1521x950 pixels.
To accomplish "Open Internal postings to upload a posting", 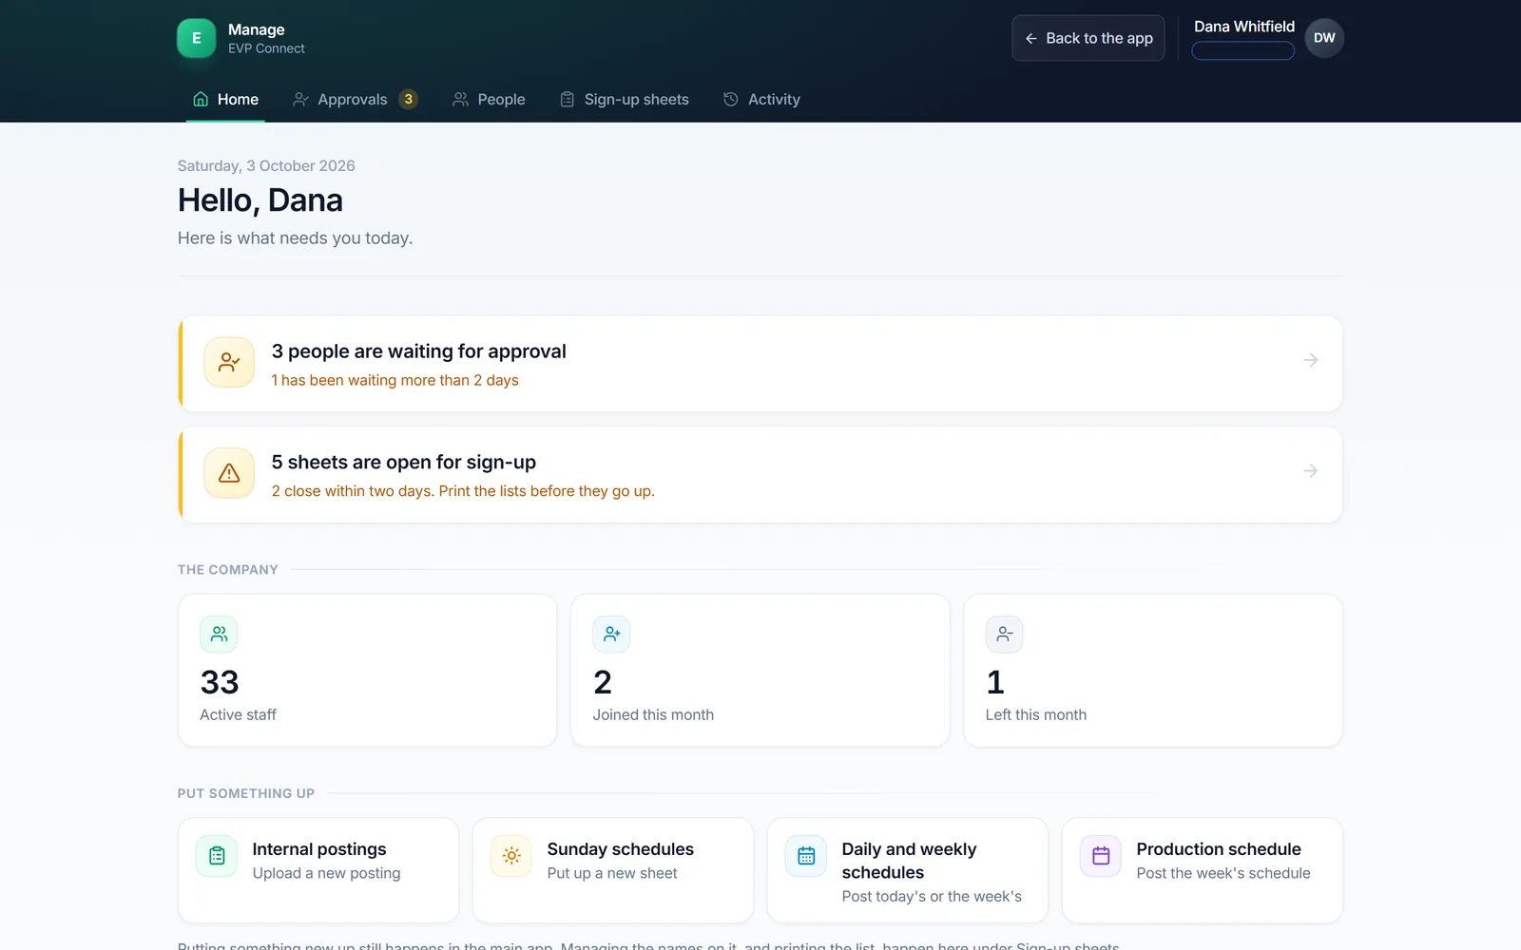I will 318,870.
